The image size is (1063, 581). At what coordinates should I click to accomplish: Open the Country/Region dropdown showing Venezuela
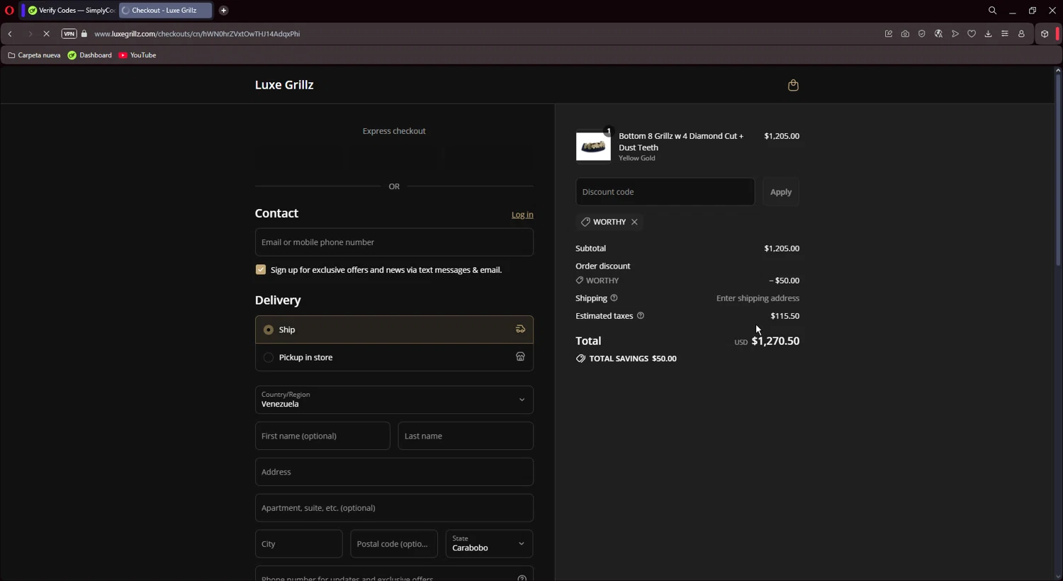394,400
